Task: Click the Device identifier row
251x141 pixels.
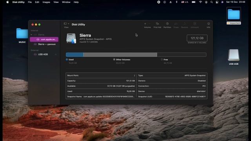Action: (x=172, y=91)
